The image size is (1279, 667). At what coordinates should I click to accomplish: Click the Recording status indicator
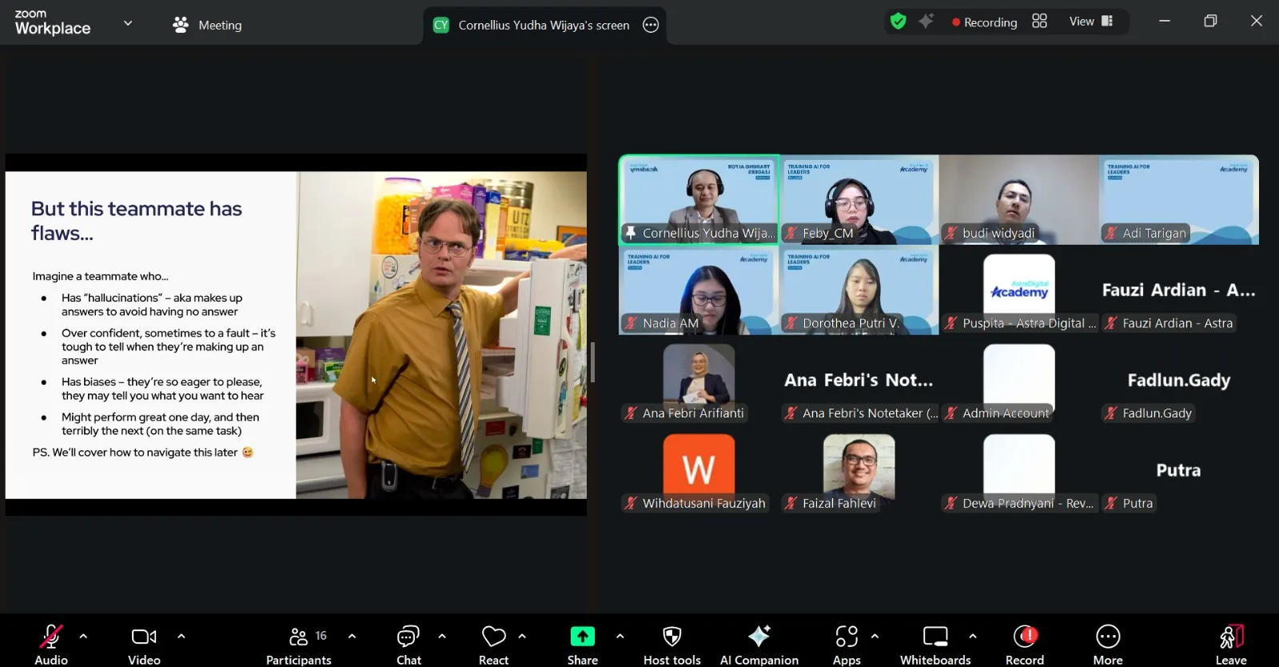(x=984, y=22)
